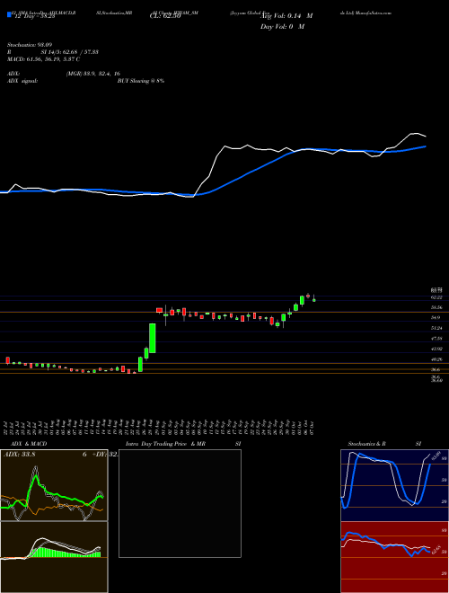The height and width of the screenshot is (593, 449).
Task: Open the blue Stochastics chart panel
Action: 394,485
